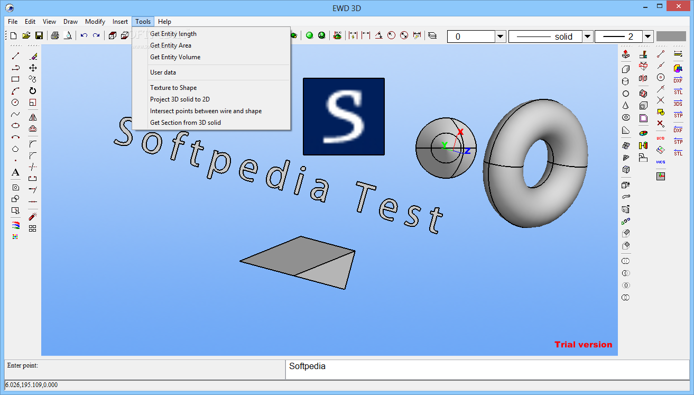Open the Insert menu
This screenshot has width=694, height=395.
[120, 22]
